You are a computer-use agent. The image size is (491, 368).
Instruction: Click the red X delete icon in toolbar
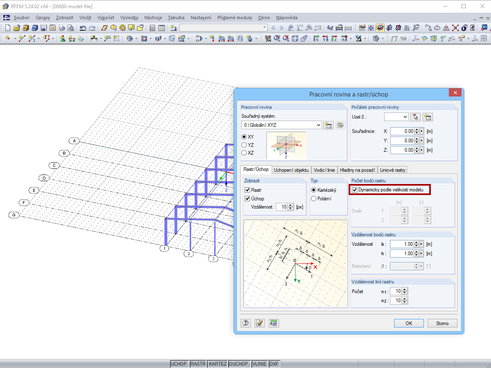(455, 28)
